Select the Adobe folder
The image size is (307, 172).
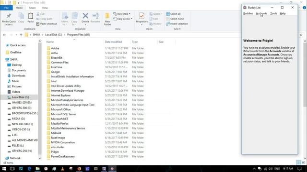click(x=55, y=48)
